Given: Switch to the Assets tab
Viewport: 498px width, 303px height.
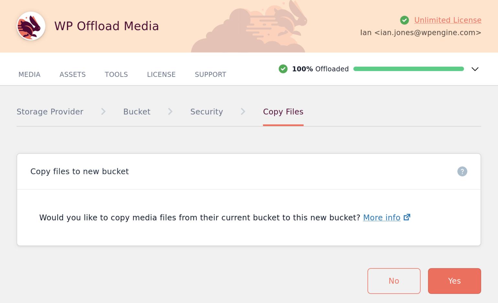Looking at the screenshot, I should click(72, 74).
